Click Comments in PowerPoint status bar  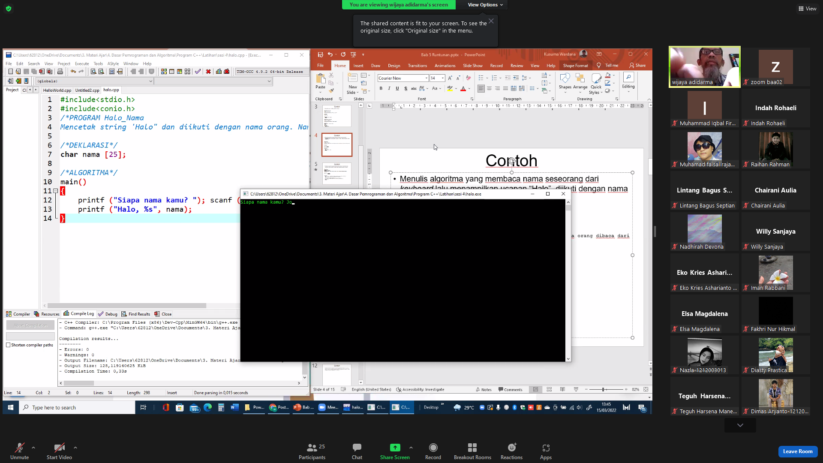(510, 390)
